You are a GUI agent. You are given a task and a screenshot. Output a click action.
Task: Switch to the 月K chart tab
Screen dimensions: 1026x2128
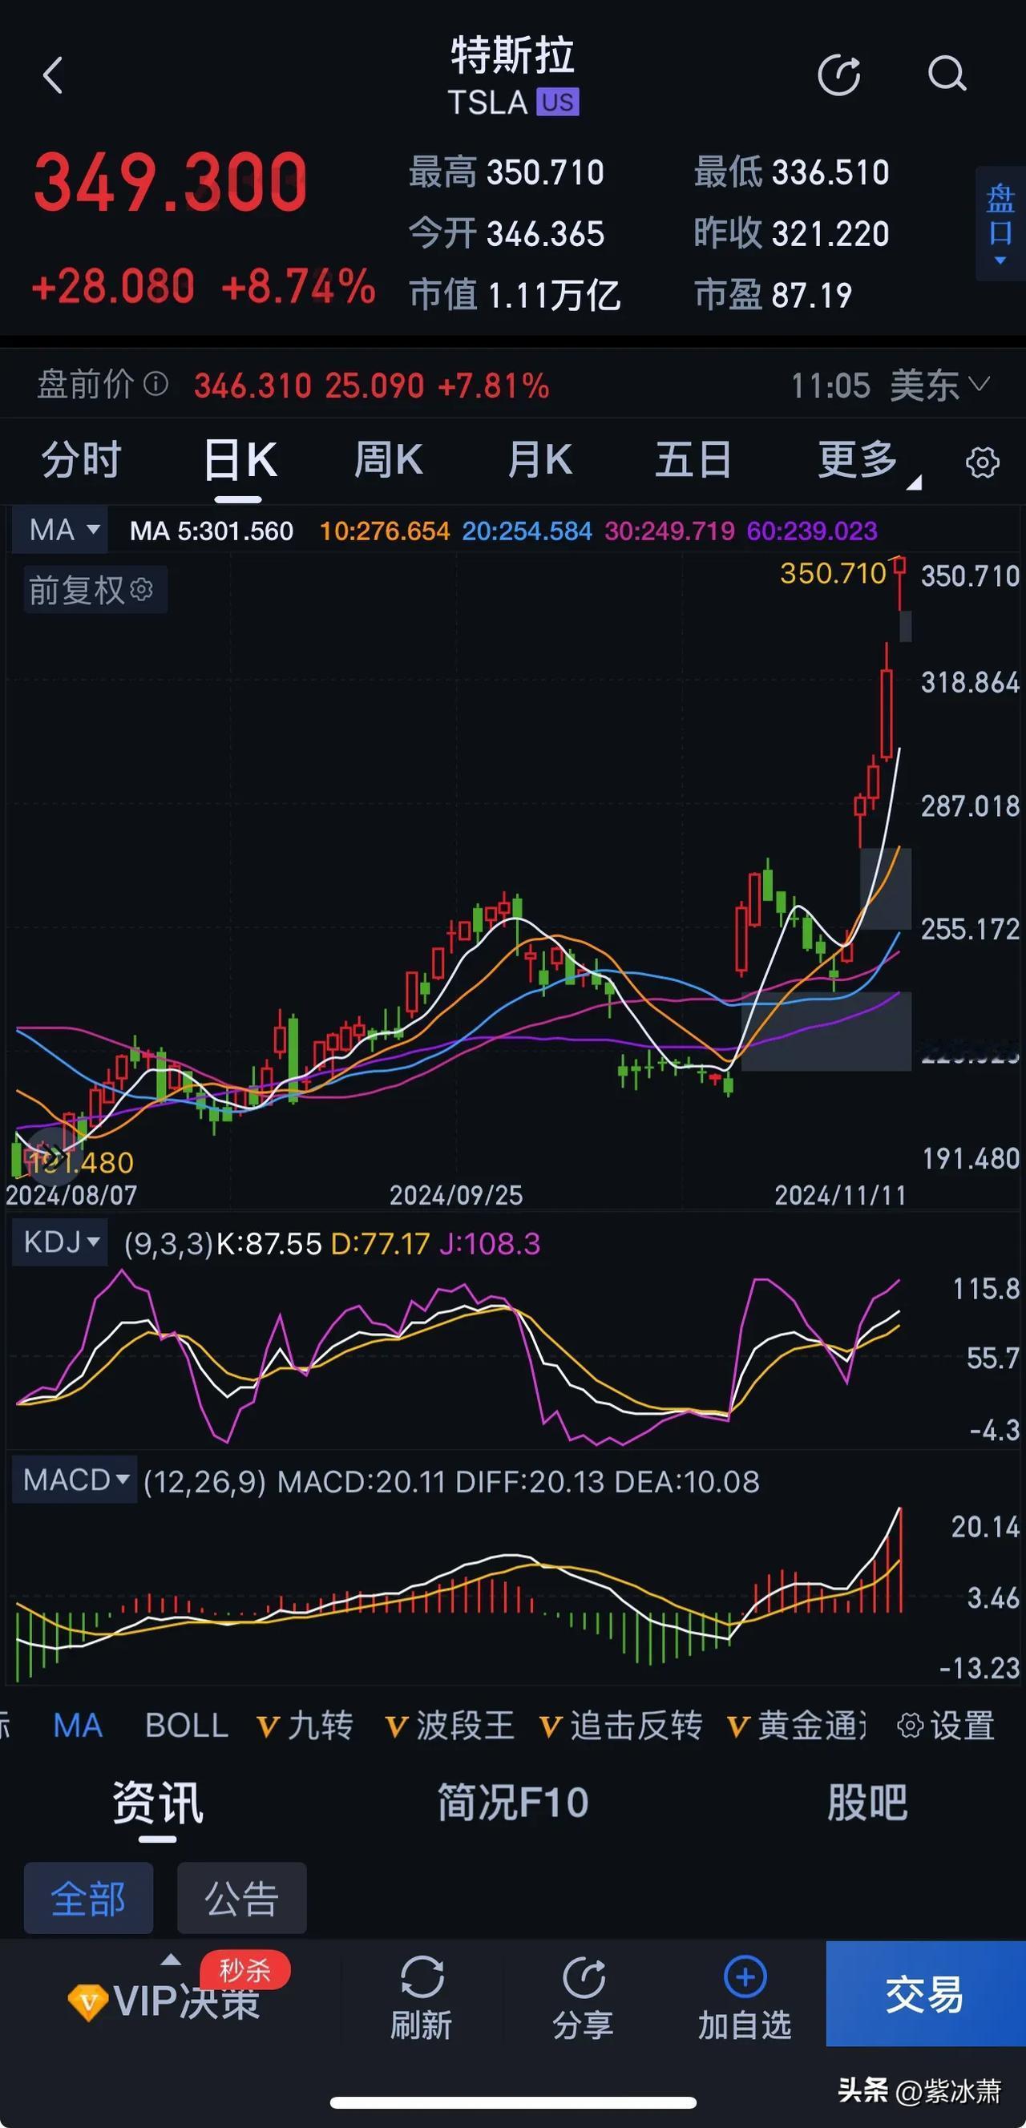539,459
